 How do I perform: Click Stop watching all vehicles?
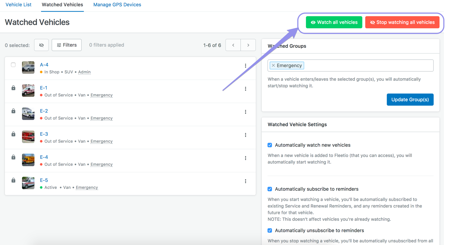point(402,22)
